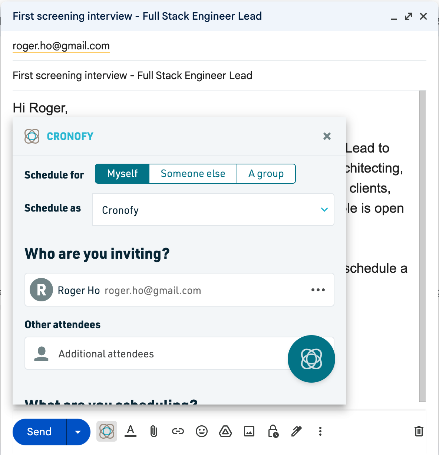Close the email compose window
The height and width of the screenshot is (455, 439).
pos(423,16)
